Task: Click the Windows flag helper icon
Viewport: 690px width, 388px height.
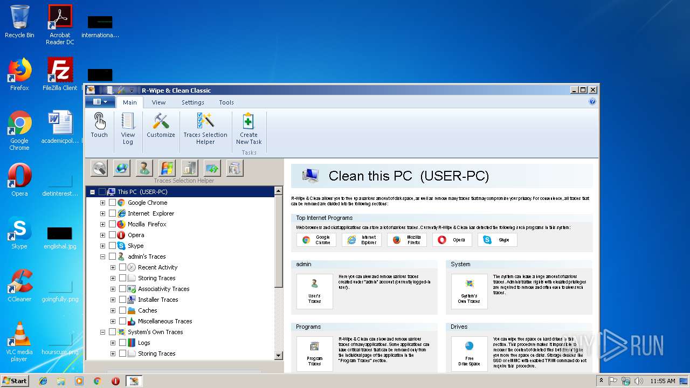Action: [167, 168]
